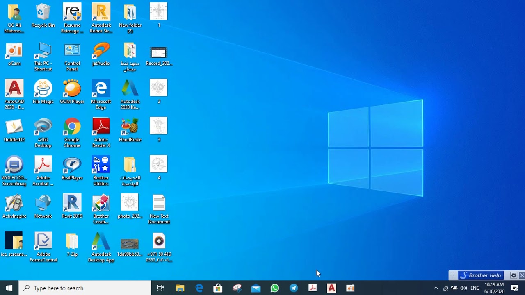Open the volume control tray icon
The image size is (525, 295).
463,288
